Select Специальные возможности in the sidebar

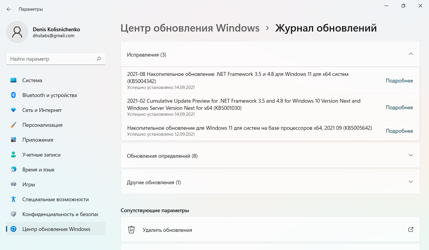[x=55, y=199]
